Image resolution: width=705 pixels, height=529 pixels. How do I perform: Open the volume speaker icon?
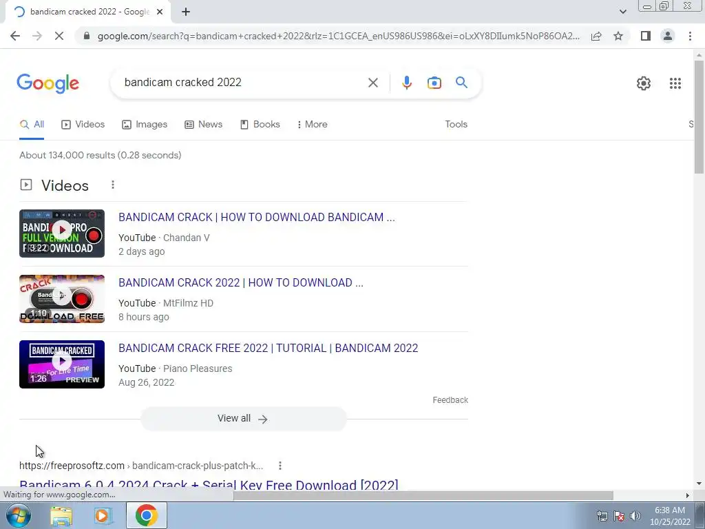click(635, 516)
